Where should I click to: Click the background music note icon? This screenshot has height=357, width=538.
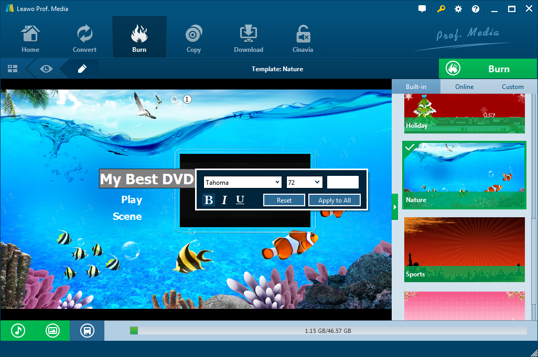[18, 330]
